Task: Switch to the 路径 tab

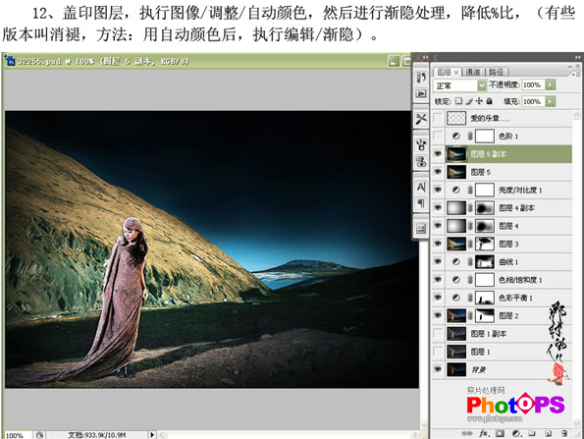Action: (497, 72)
